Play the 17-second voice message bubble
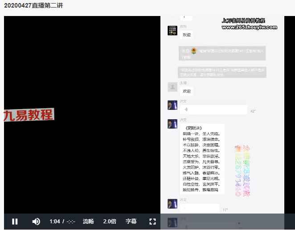This screenshot has width=295, height=230. click(x=200, y=208)
